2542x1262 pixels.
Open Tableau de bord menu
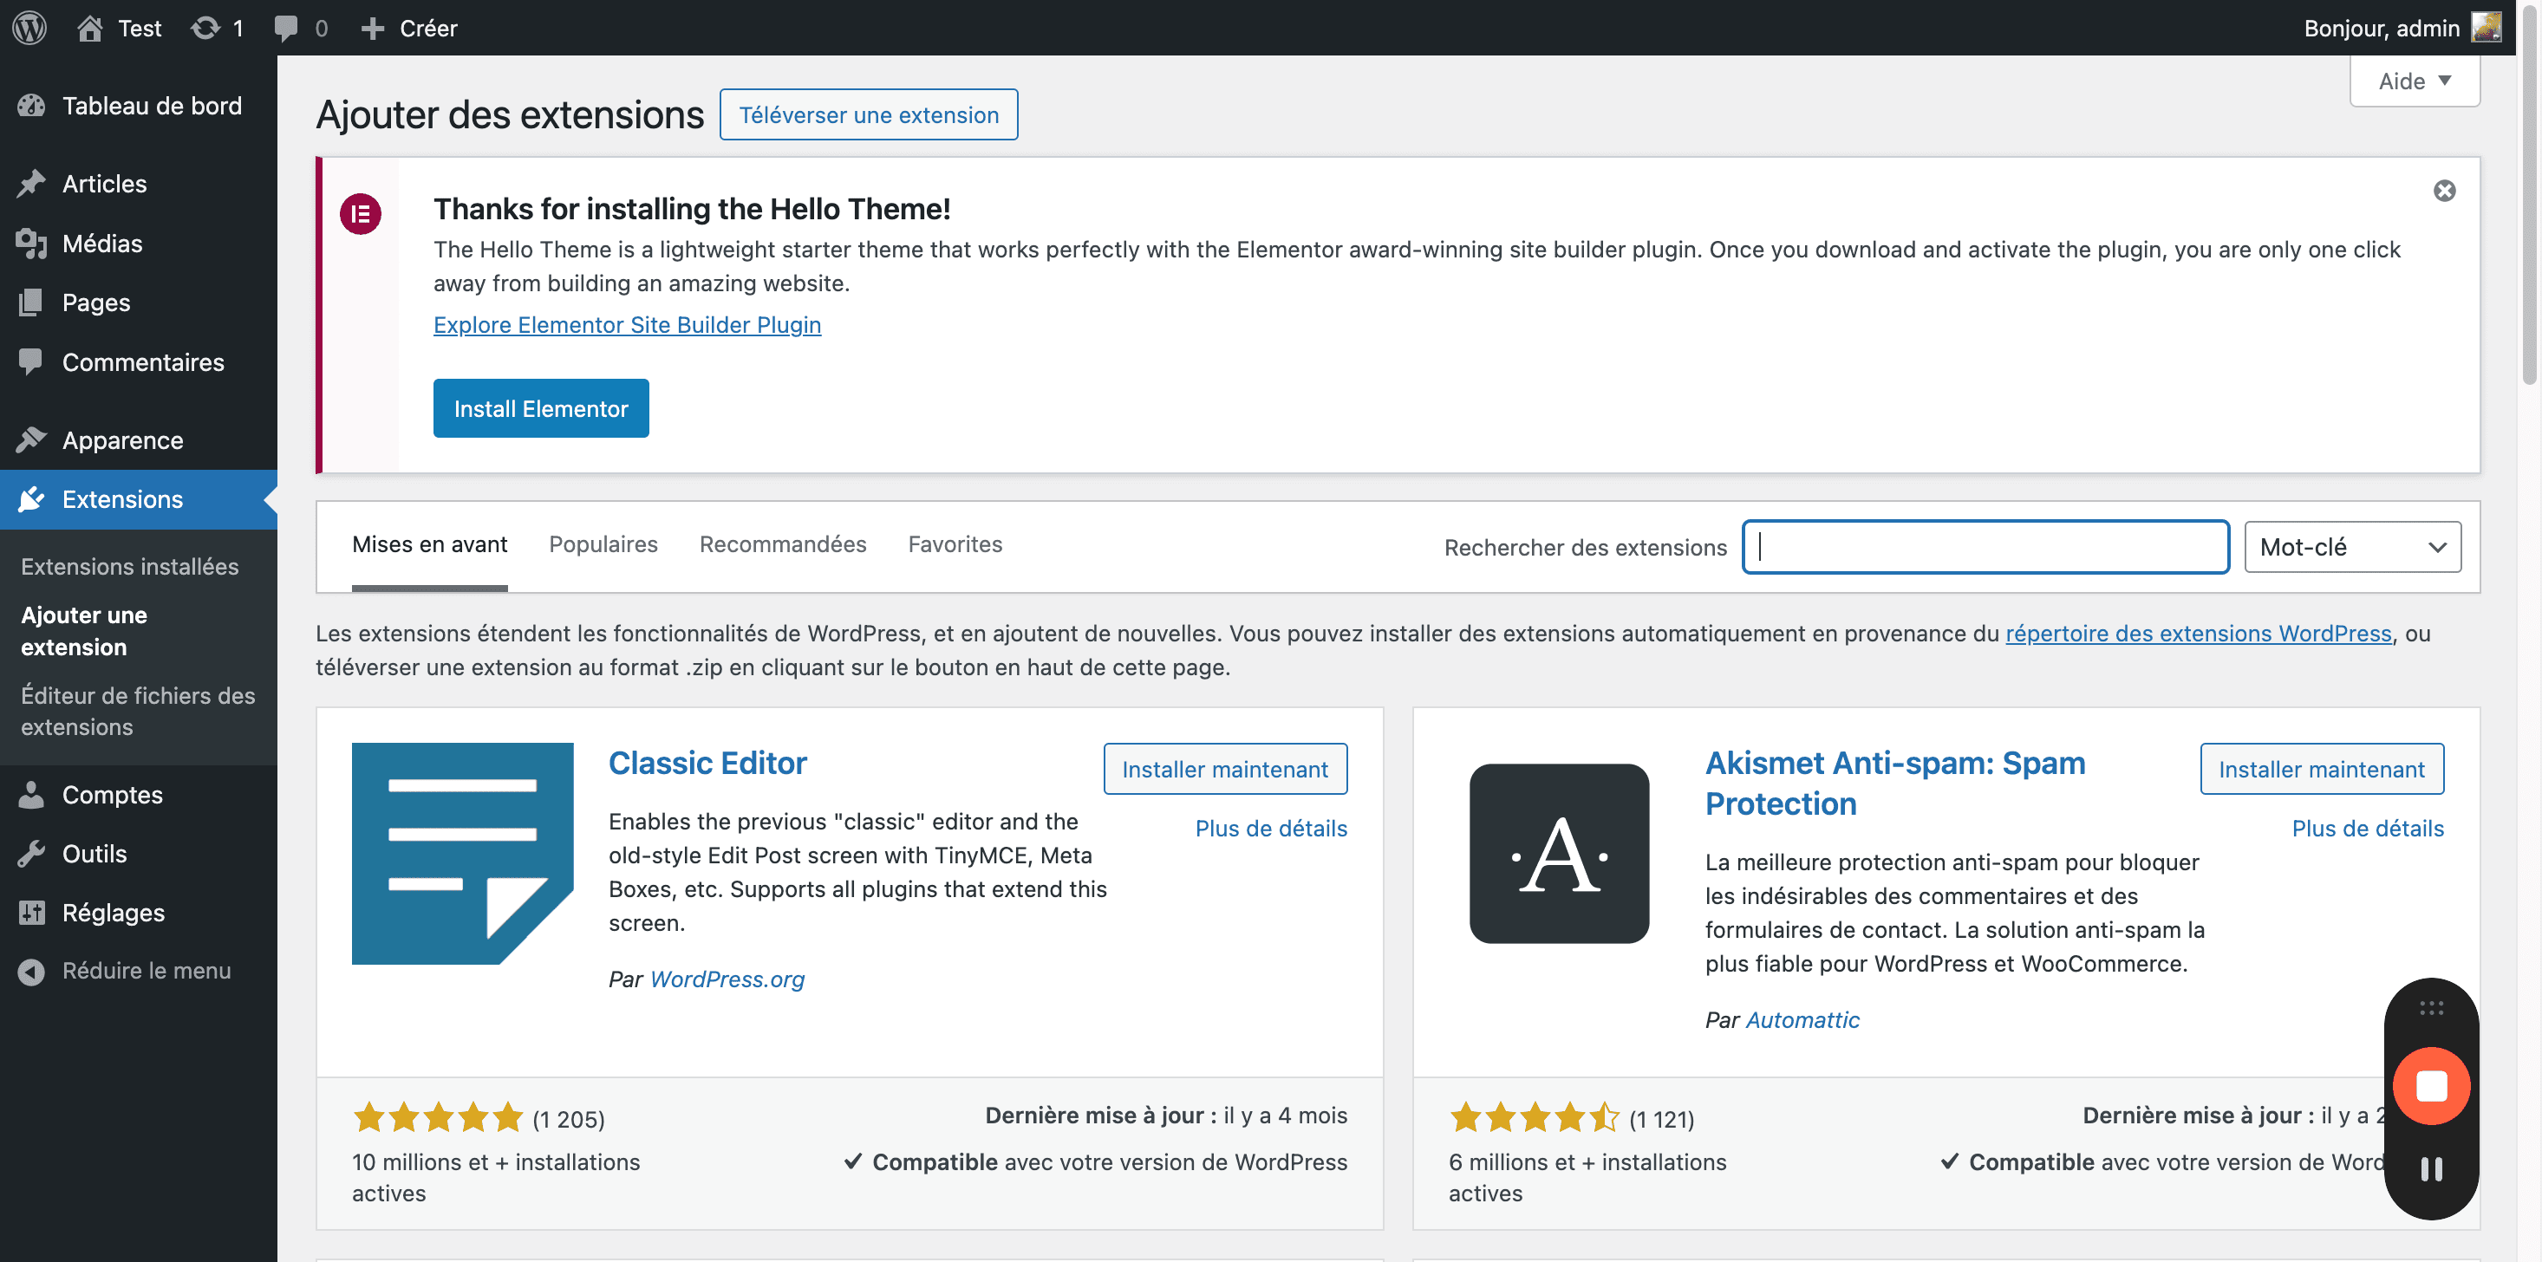click(138, 106)
